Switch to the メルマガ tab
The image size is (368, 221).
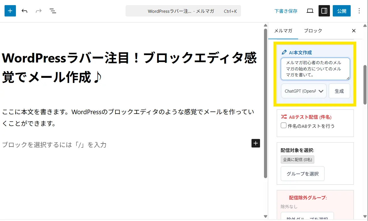pyautogui.click(x=283, y=31)
